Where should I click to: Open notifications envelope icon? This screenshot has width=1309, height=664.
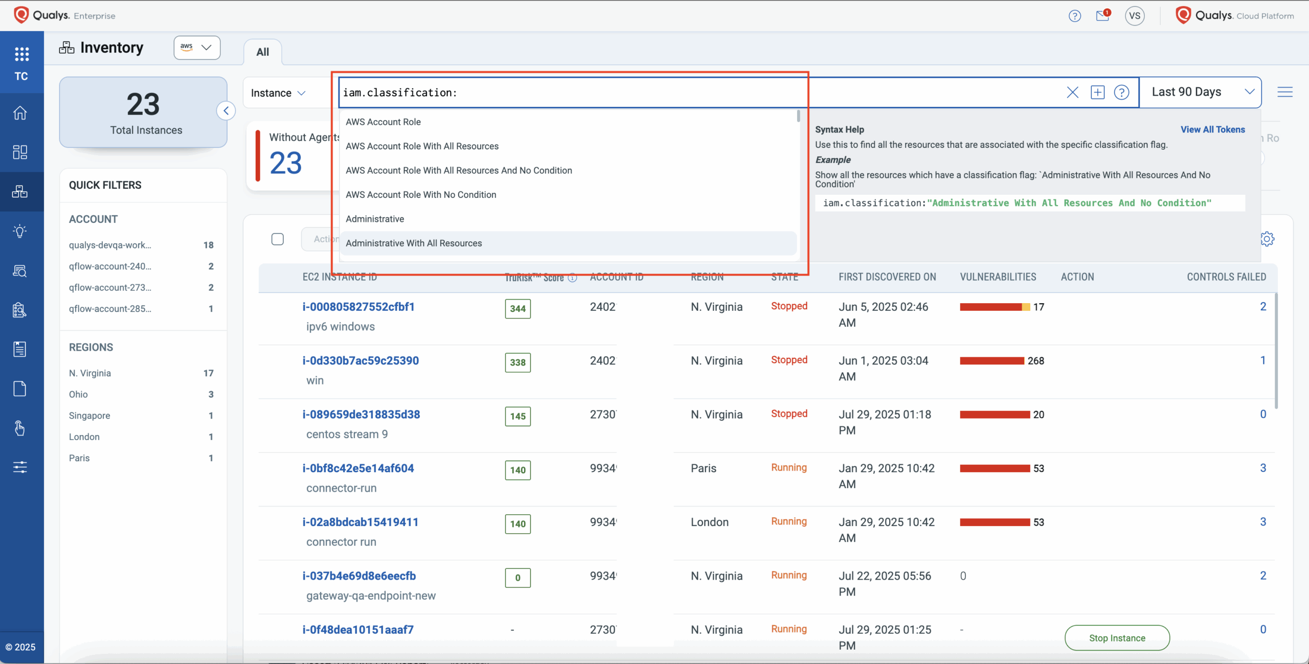click(1102, 16)
